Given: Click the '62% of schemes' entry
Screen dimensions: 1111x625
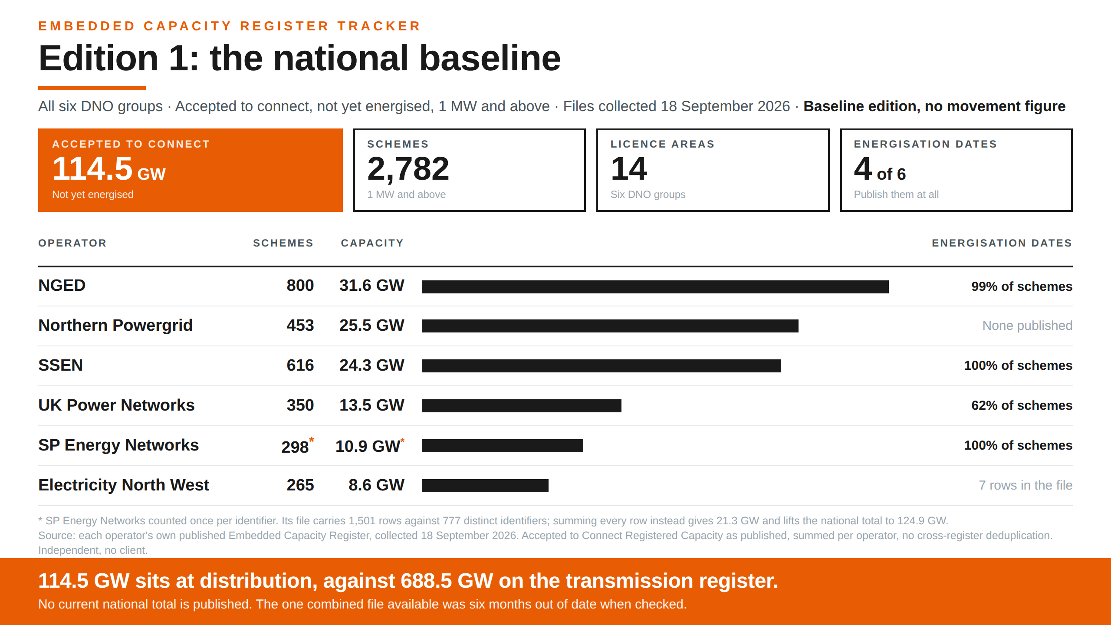Looking at the screenshot, I should (x=1022, y=405).
